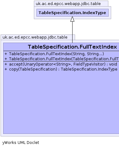Click the plus marker of first constructor
The height and width of the screenshot is (148, 119).
click(6, 54)
